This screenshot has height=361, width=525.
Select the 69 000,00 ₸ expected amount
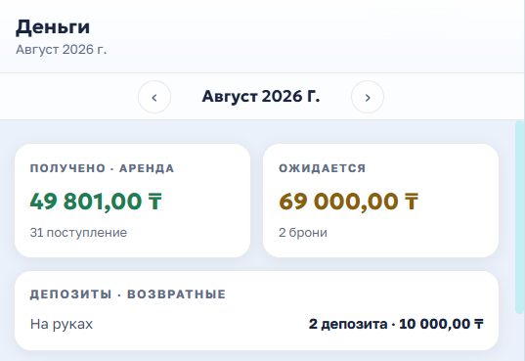349,202
